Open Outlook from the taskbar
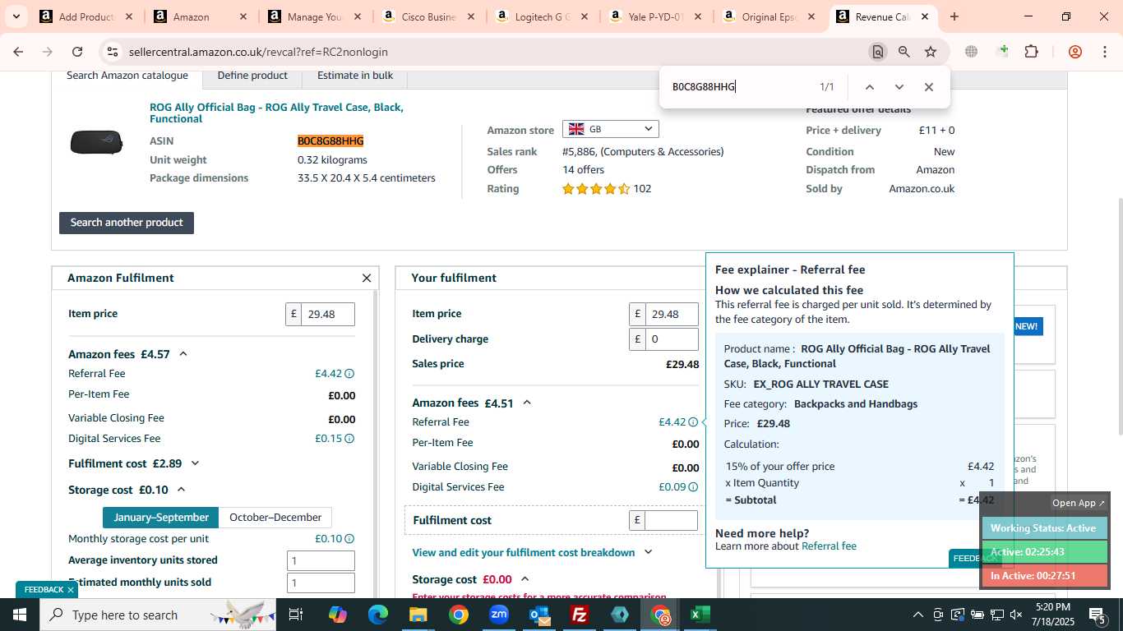Screen dimensions: 1123x631 [x=539, y=615]
